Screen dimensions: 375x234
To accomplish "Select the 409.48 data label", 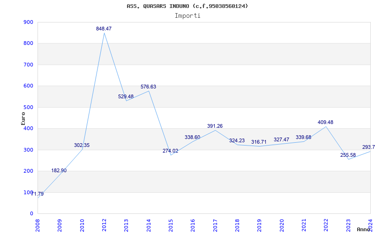I will pos(325,122).
